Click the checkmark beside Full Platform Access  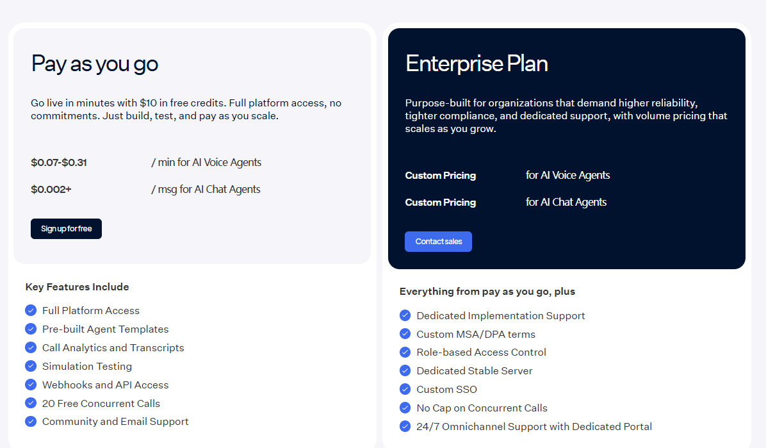click(x=30, y=310)
